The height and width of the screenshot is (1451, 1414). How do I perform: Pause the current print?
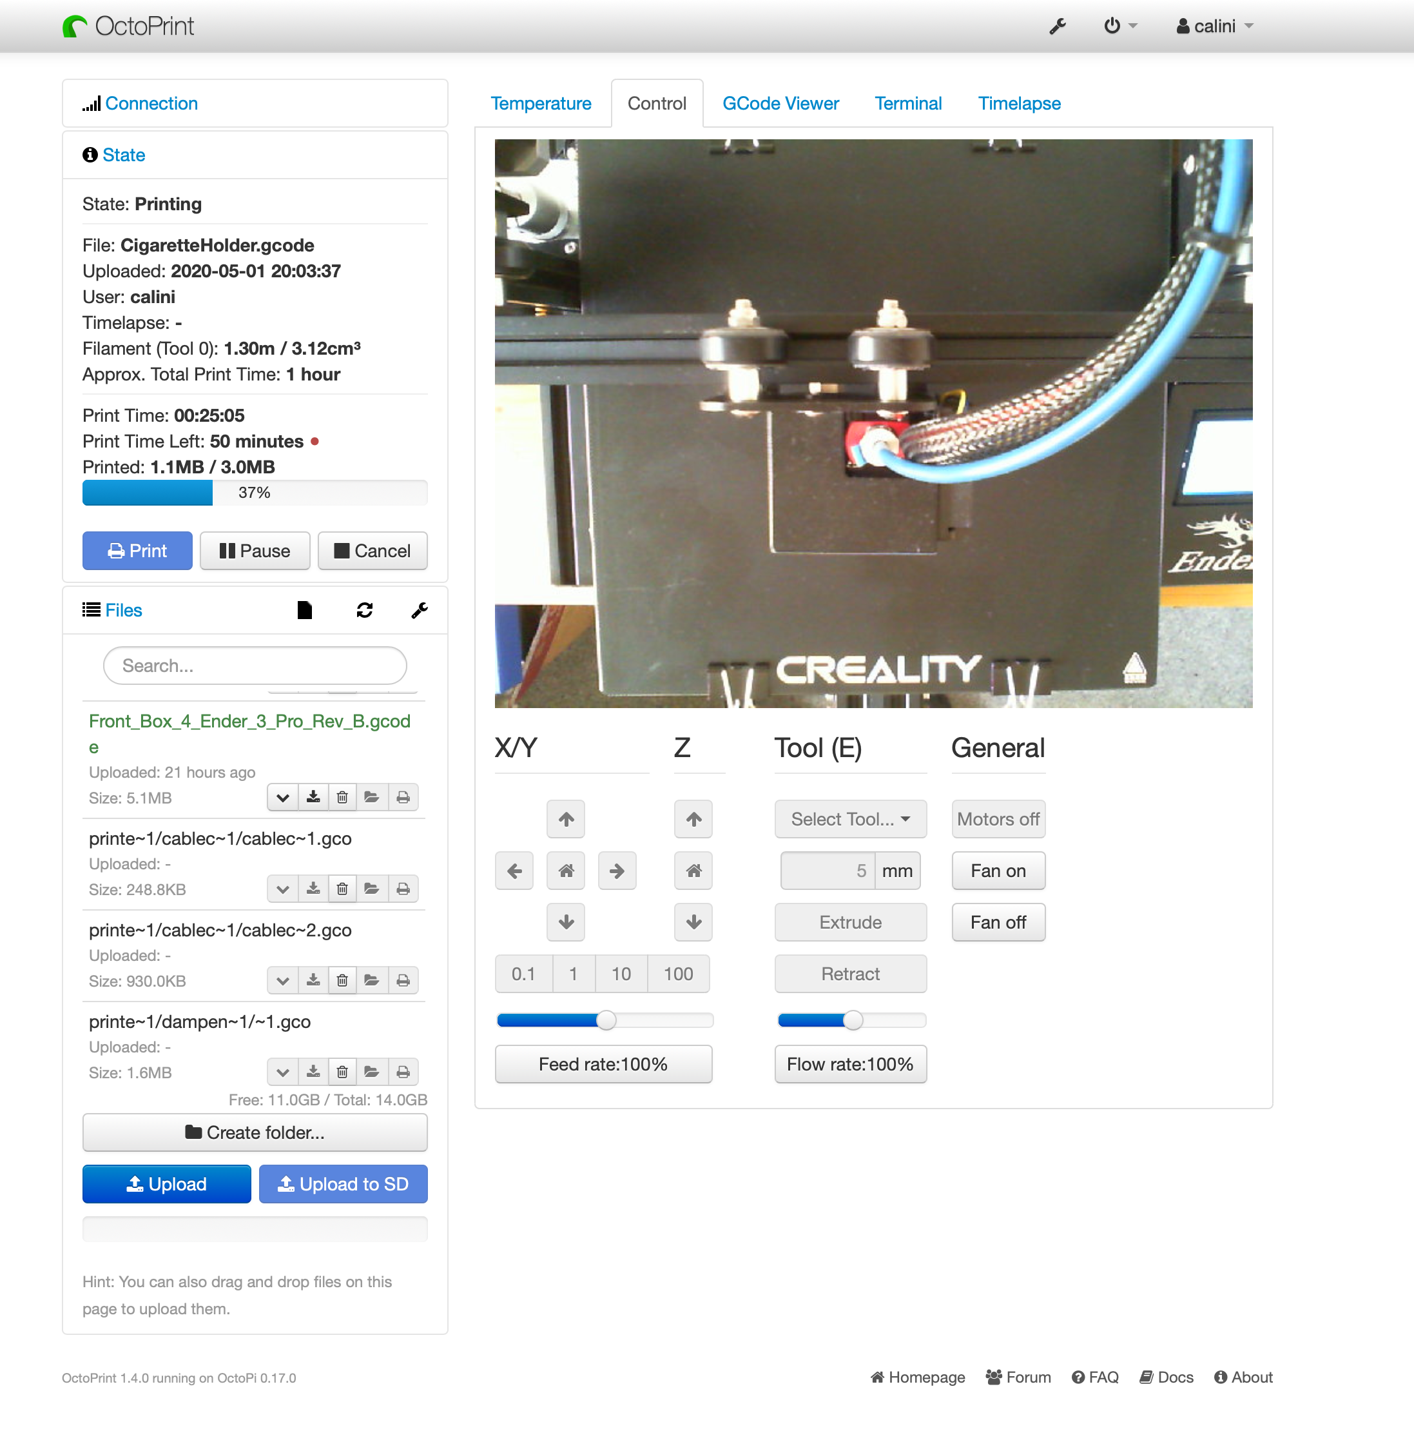[x=255, y=551]
